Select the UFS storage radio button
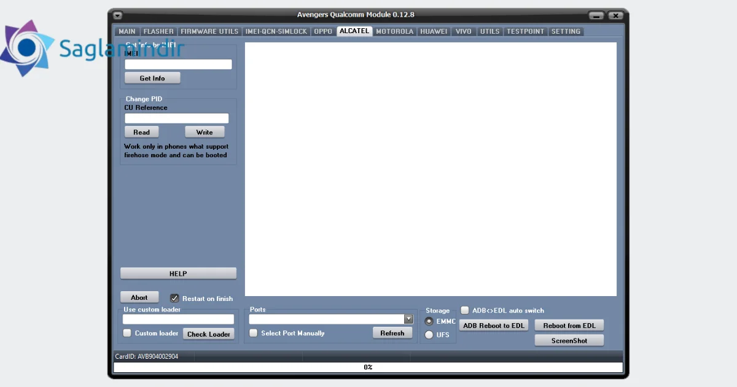737x387 pixels. point(429,335)
